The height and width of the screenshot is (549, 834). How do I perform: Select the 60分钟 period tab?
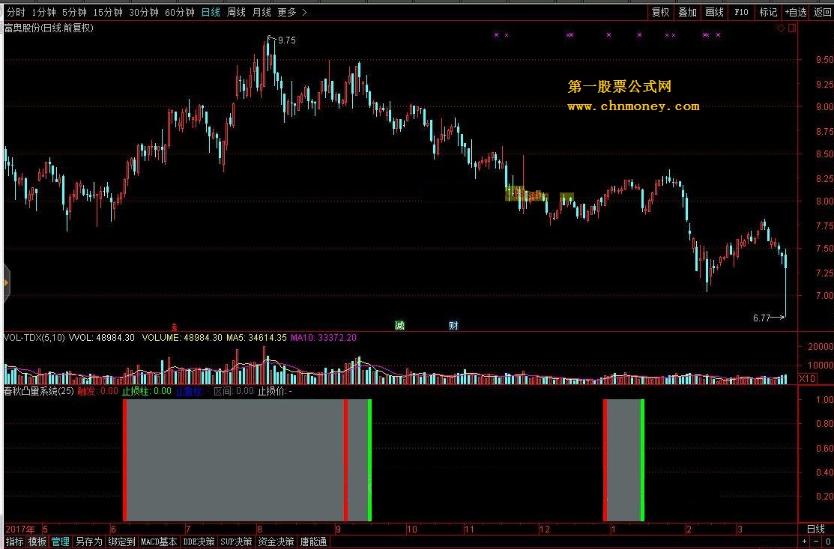tap(180, 12)
